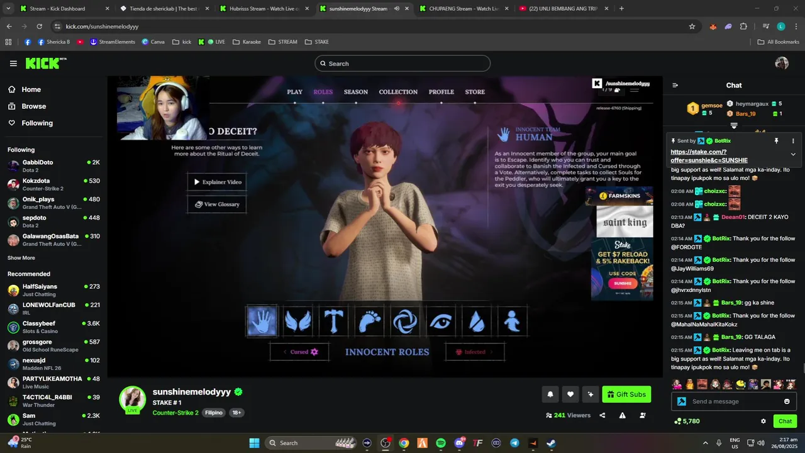Click the Send a message field
The width and height of the screenshot is (805, 453).
733,401
